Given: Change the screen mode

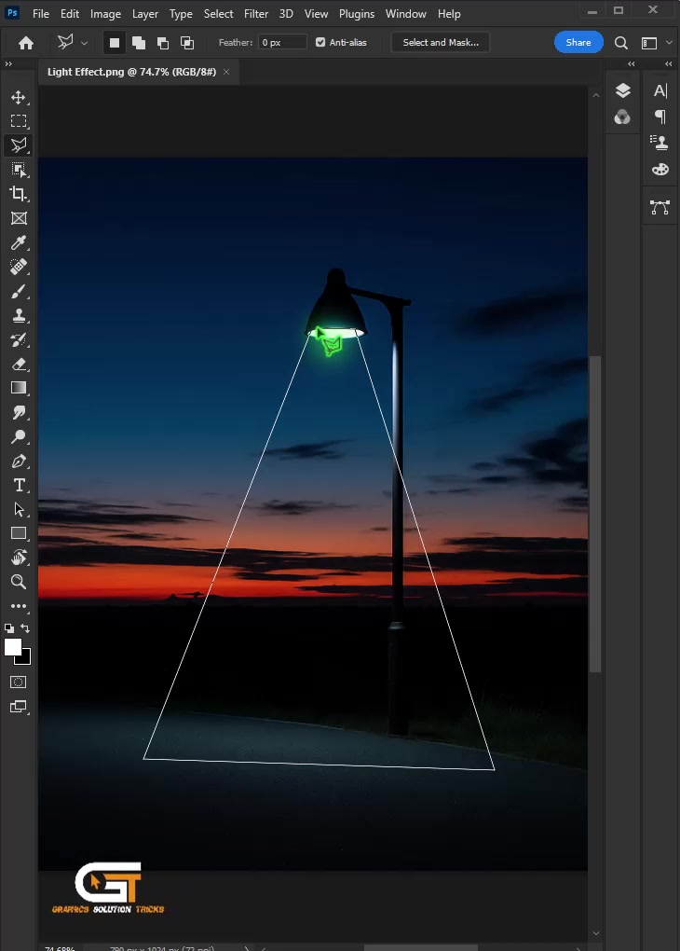Looking at the screenshot, I should pos(19,707).
